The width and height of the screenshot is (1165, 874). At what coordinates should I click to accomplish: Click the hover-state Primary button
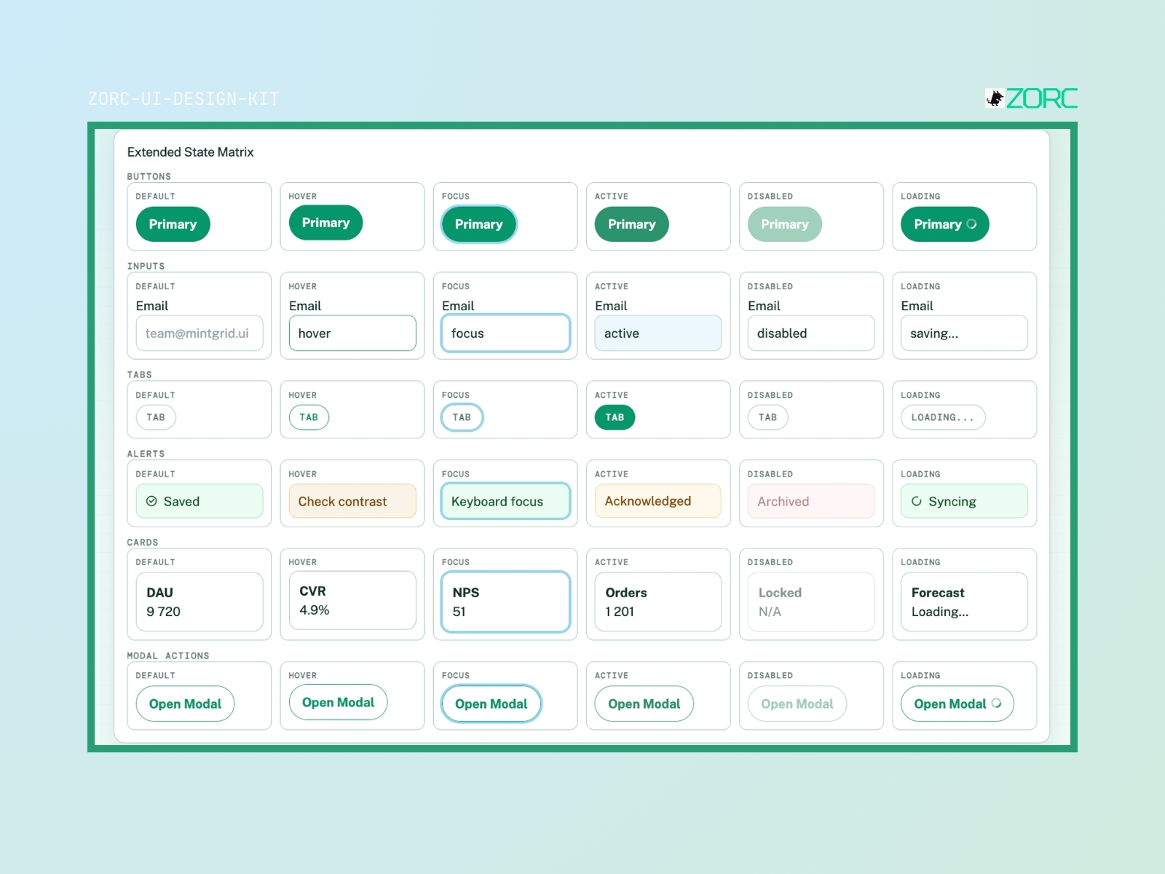point(326,223)
